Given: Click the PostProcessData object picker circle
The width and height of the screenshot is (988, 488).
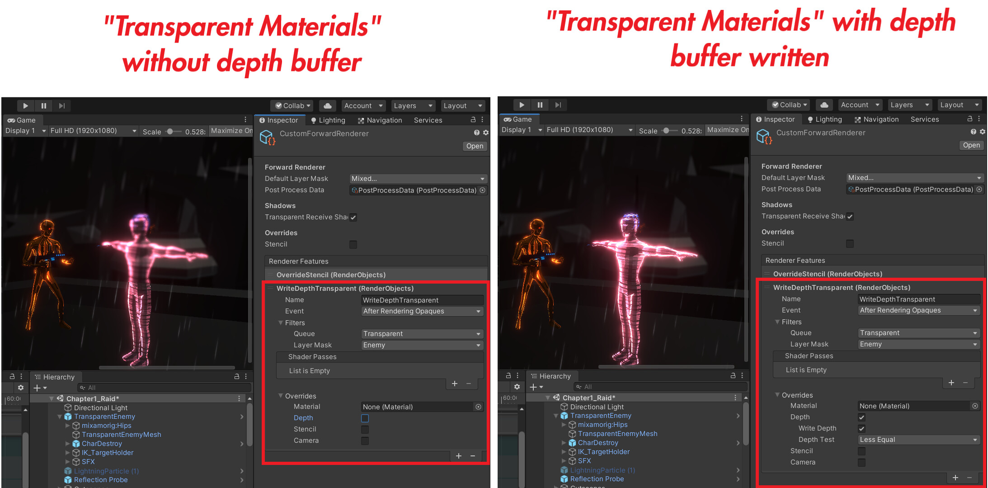Looking at the screenshot, I should coord(482,190).
